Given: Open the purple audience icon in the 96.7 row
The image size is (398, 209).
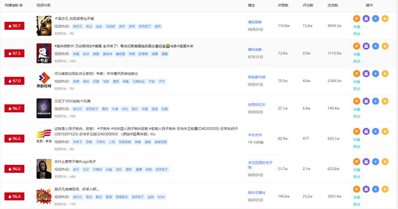Looking at the screenshot, I should (366, 101).
